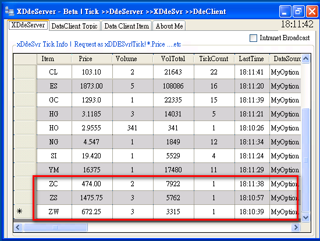
Task: Click the price cell 4.547
Action: click(92, 141)
